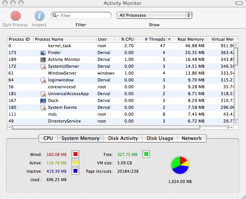Switch to the Network tab
The height and width of the screenshot is (199, 246).
pyautogui.click(x=192, y=139)
